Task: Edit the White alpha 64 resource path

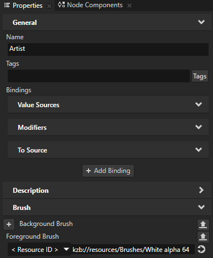Action: click(133, 250)
